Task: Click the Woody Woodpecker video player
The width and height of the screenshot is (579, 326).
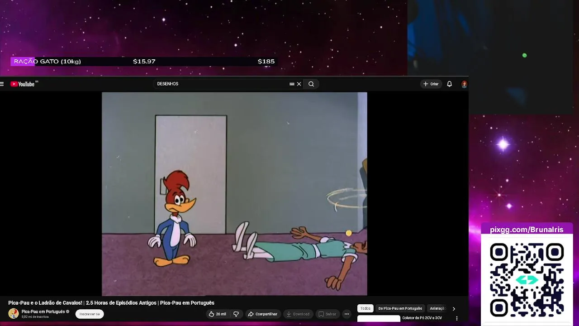Action: (234, 194)
